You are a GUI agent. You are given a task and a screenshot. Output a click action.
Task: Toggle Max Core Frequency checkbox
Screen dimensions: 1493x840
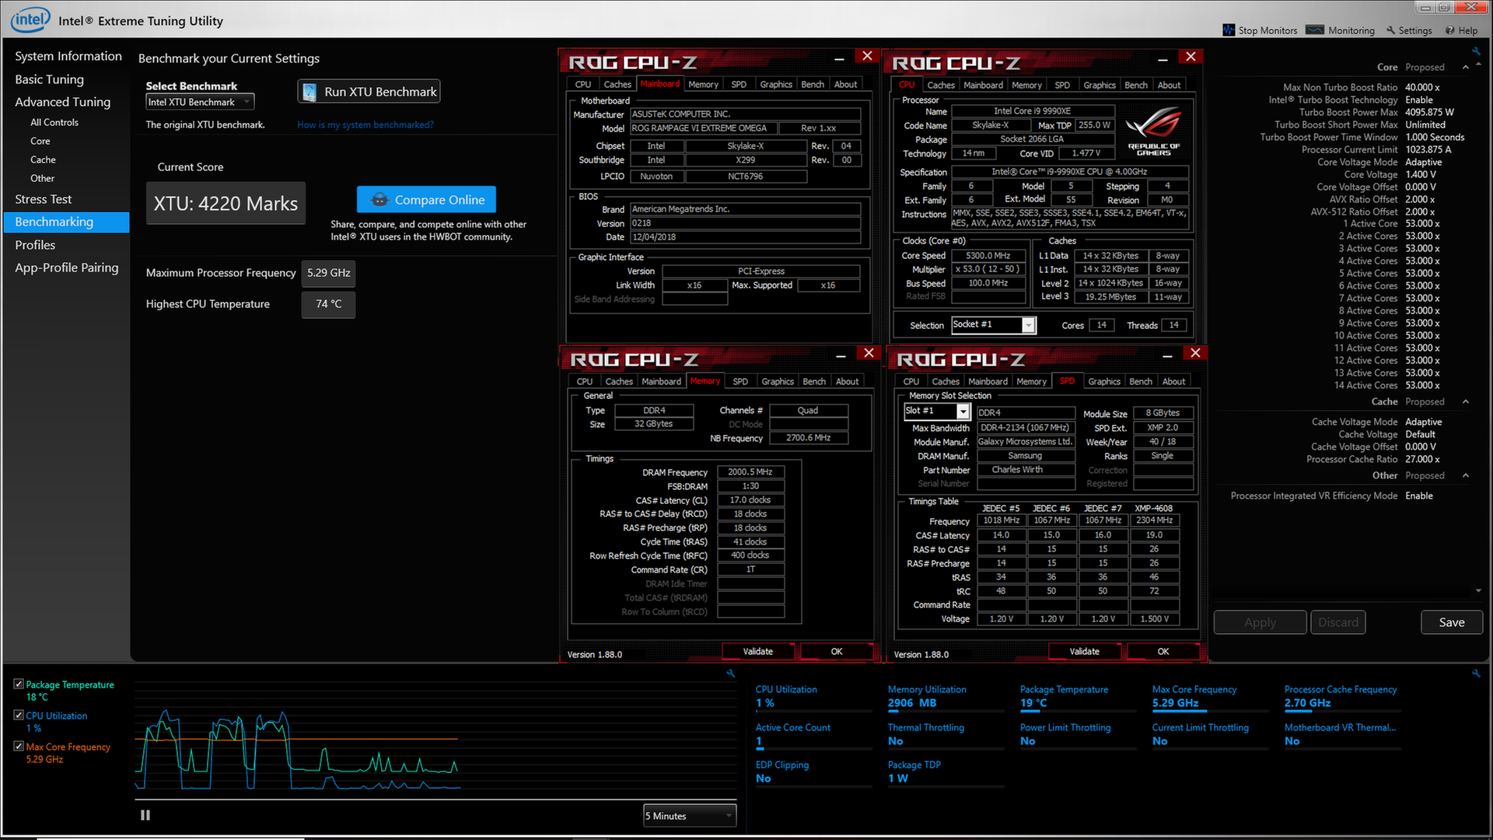pos(19,746)
